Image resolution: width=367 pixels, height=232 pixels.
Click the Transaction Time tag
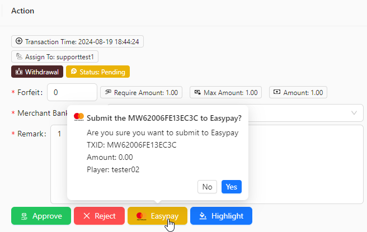77,41
